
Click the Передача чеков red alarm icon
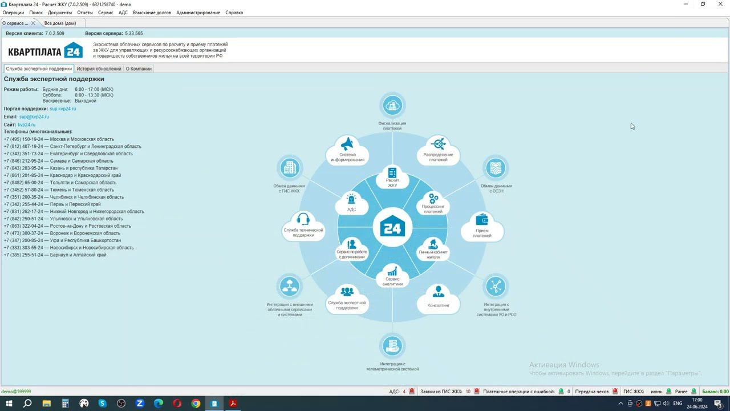click(x=615, y=392)
